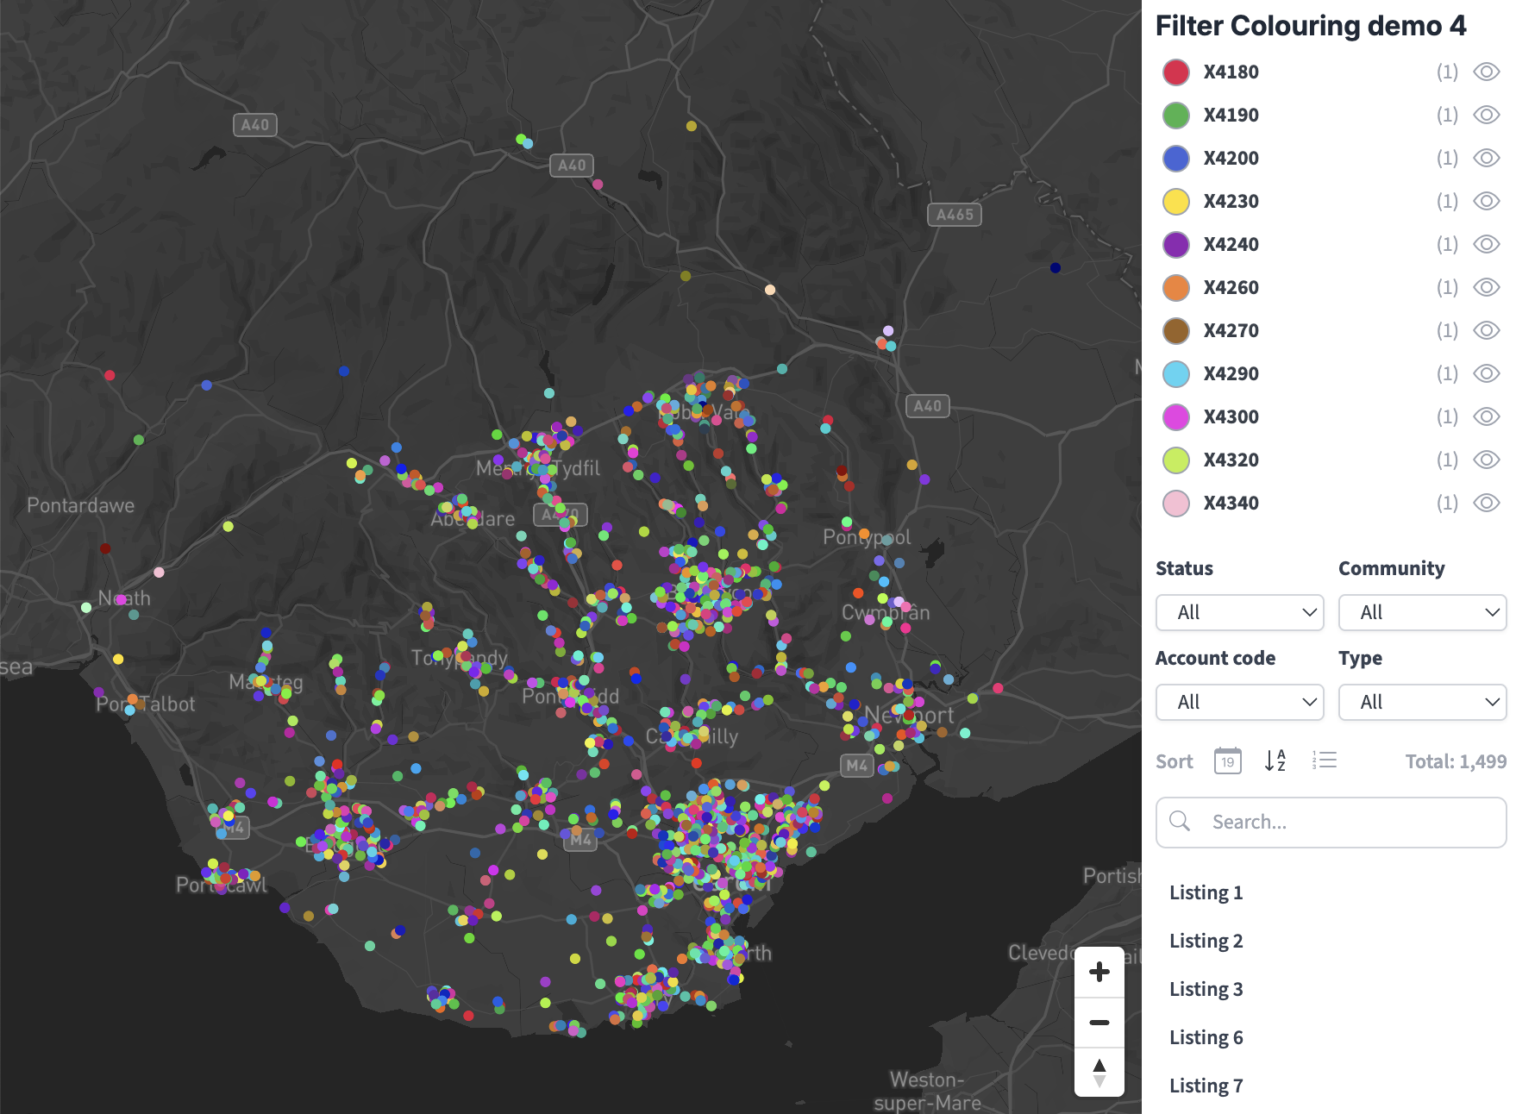Sort listings by numbered list icon
1516x1114 pixels.
click(1324, 760)
